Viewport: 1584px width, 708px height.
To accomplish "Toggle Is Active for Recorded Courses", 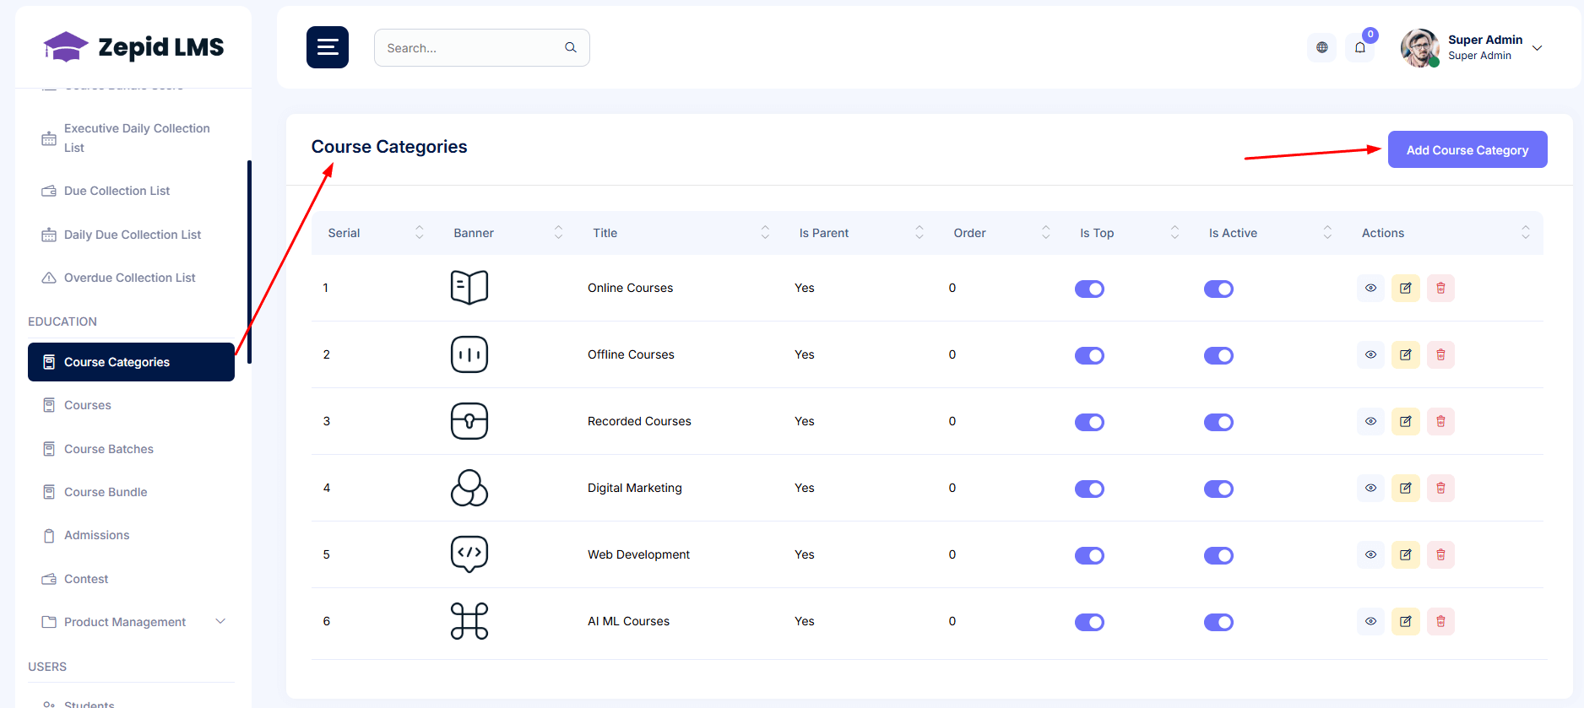I will 1219,423.
